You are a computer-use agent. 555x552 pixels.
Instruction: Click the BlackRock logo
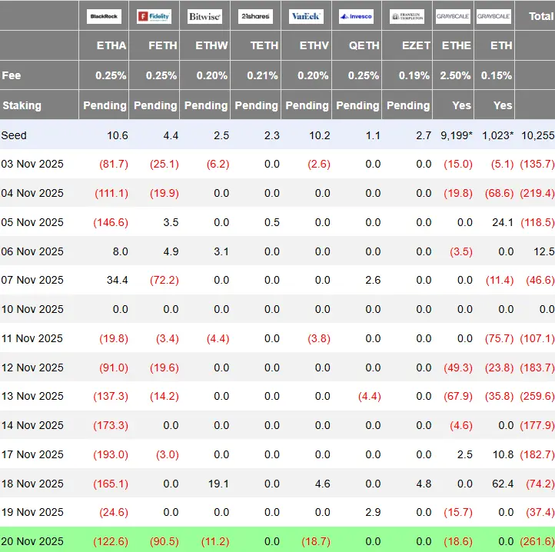click(104, 16)
